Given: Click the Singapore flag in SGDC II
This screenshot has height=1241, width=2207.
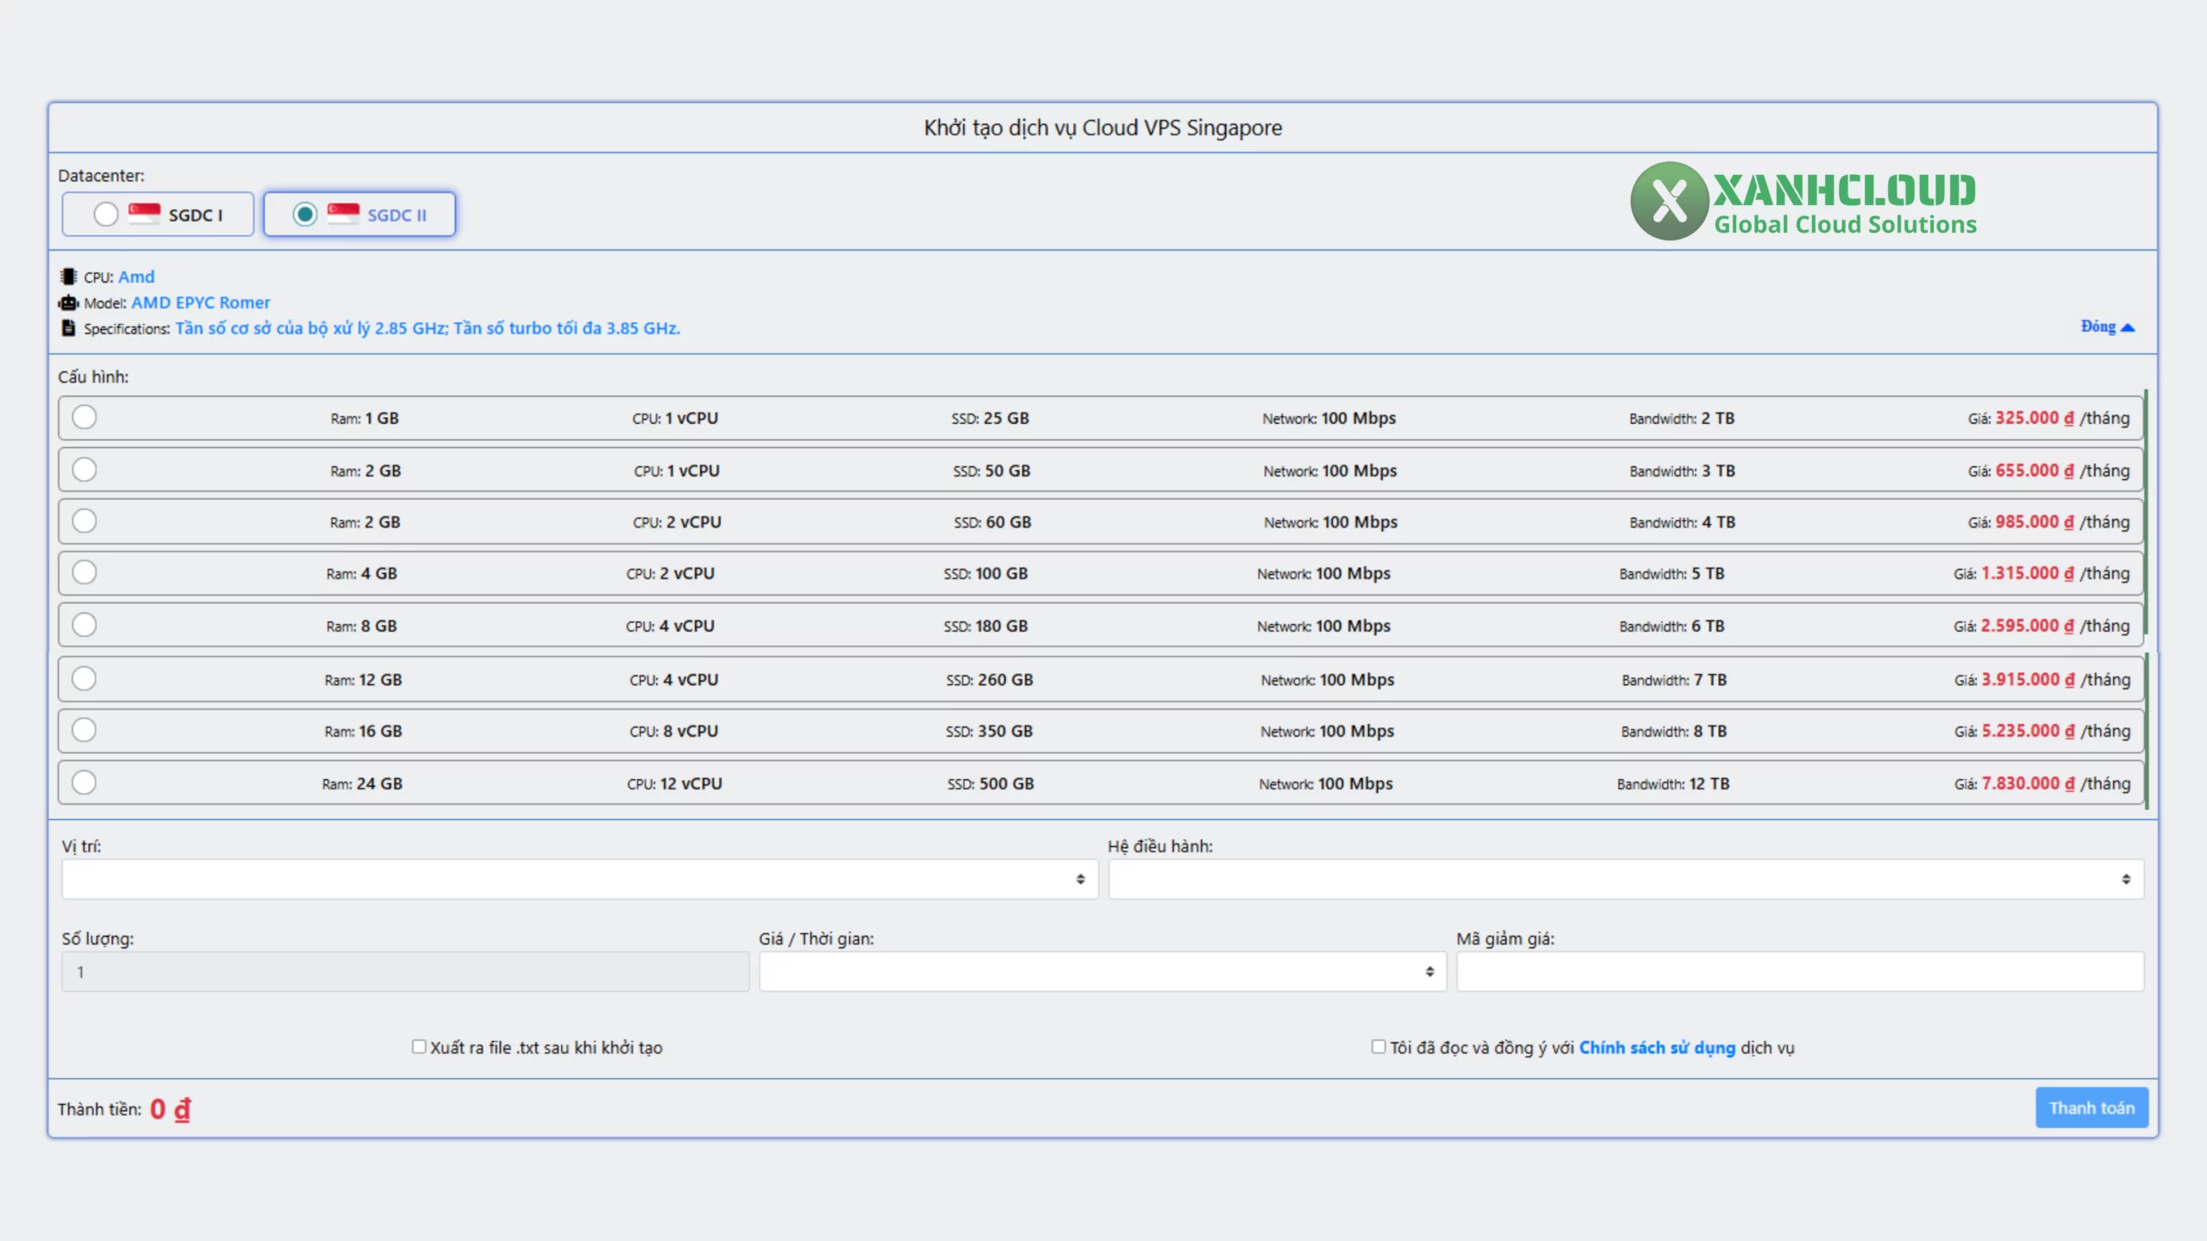Looking at the screenshot, I should pos(343,214).
